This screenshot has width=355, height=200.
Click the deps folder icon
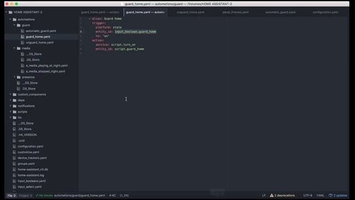point(15,100)
